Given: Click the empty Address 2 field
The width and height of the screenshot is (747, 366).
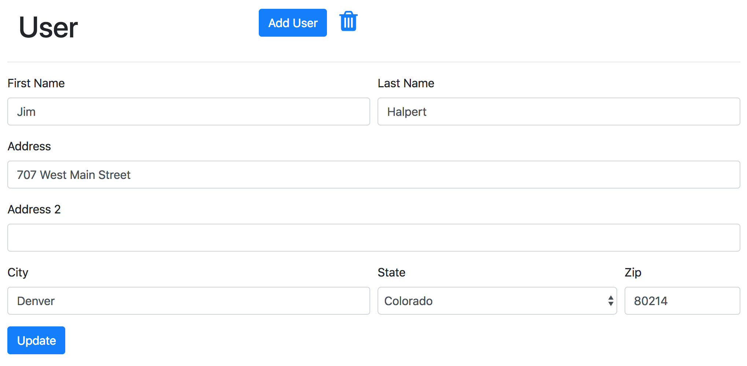Looking at the screenshot, I should click(373, 238).
